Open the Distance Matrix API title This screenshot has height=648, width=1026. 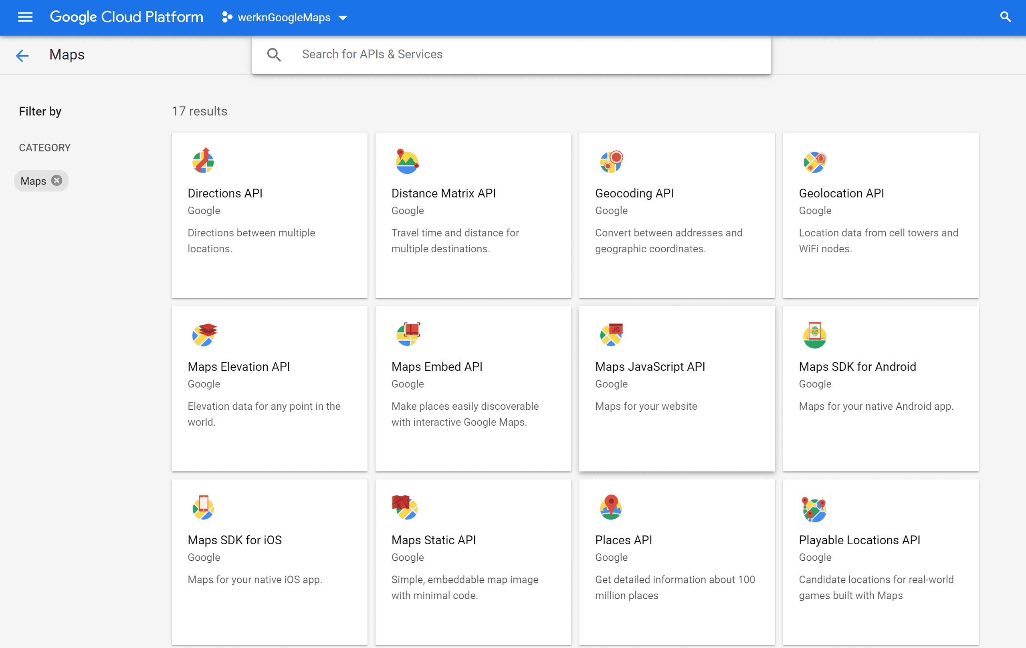pos(444,193)
